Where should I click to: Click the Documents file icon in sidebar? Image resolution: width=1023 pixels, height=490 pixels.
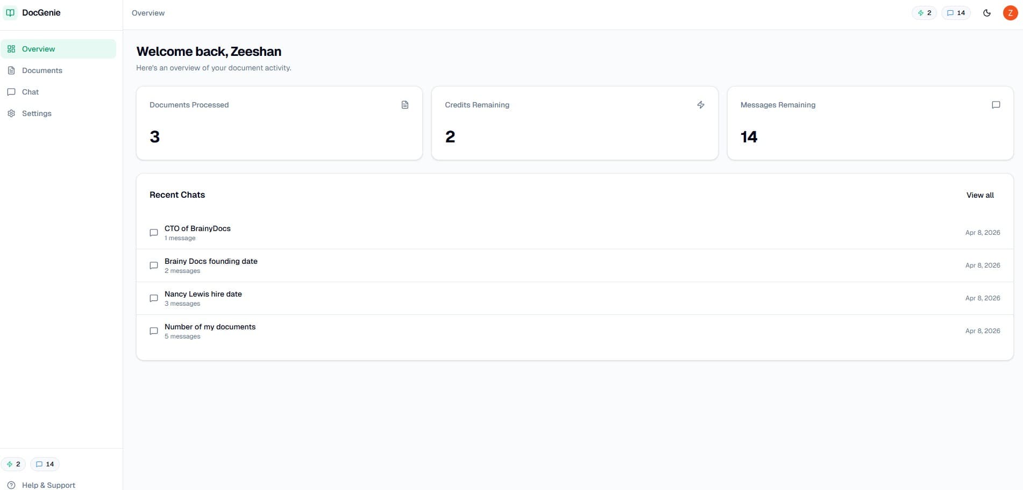(11, 70)
